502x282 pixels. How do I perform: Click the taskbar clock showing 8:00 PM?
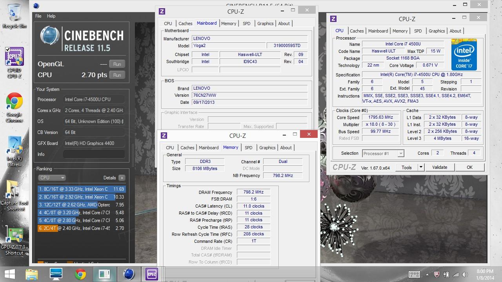coord(485,274)
